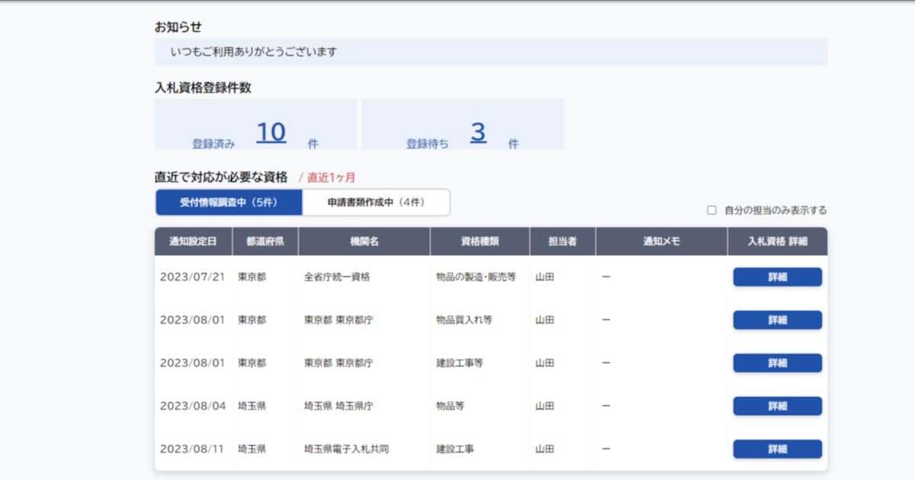The width and height of the screenshot is (915, 480).
Task: Click the 機関名 column header
Action: [364, 242]
